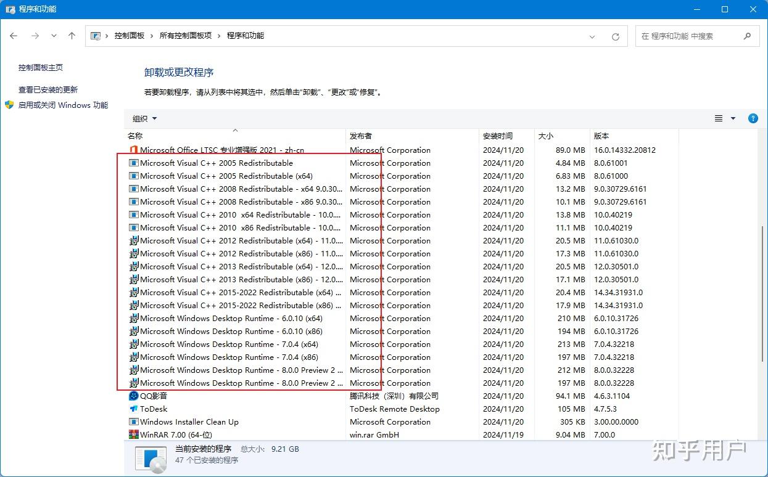The image size is (768, 477).
Task: Click the Microsoft Visual C++ 2005 shield icon
Action: pos(134,163)
